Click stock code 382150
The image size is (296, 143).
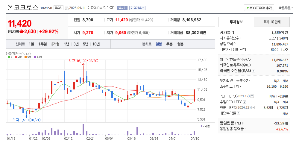[x=46, y=8]
